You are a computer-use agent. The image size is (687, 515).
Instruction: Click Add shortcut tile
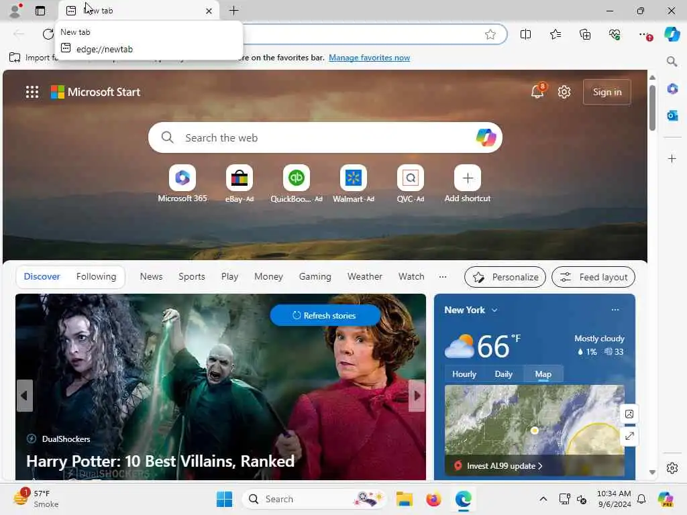[x=468, y=184]
